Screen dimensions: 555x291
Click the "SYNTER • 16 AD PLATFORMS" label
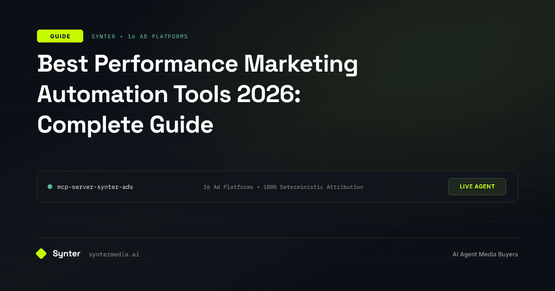click(140, 36)
